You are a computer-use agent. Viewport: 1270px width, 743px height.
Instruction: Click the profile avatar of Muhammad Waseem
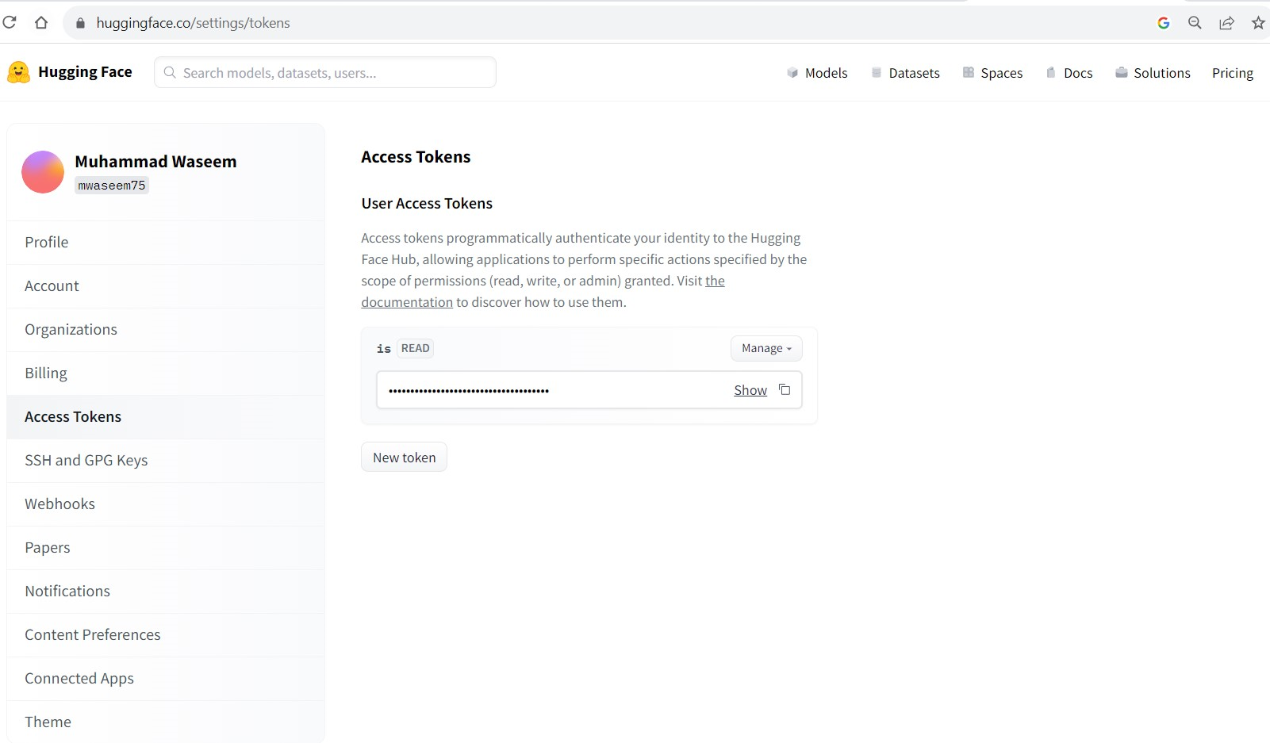(42, 172)
